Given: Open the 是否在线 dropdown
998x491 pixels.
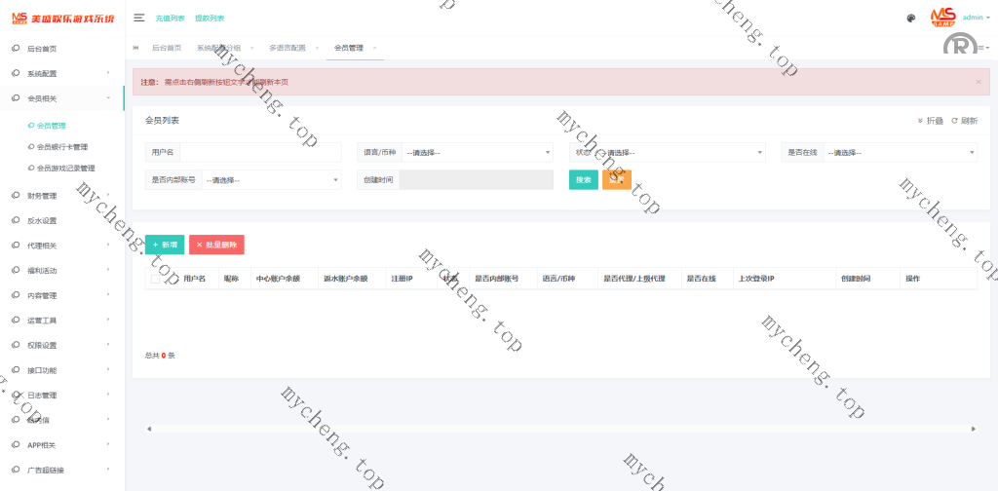Looking at the screenshot, I should [900, 152].
